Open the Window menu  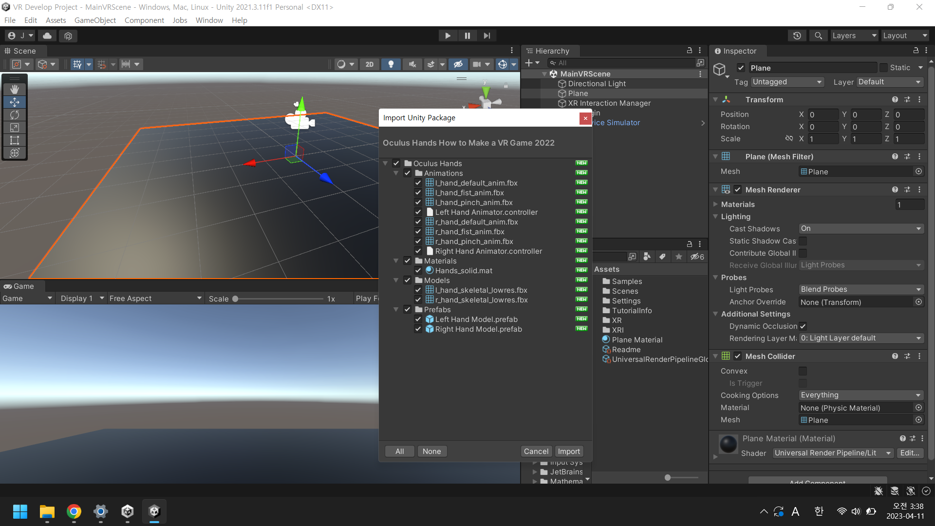click(x=209, y=20)
